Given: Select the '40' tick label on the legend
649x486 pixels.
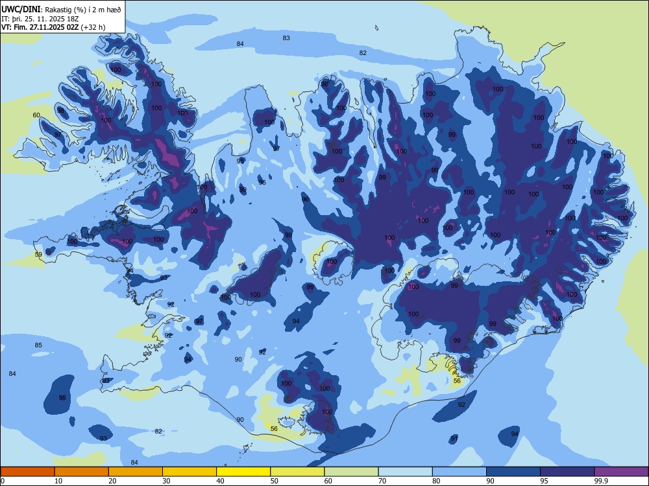Looking at the screenshot, I should point(221,481).
